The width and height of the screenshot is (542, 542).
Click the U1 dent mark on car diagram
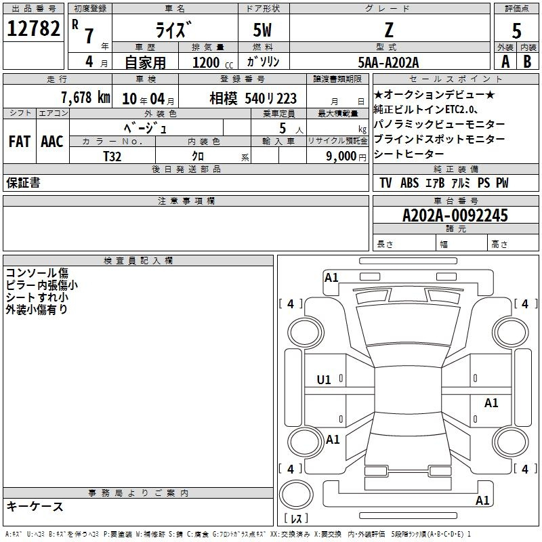324,380
